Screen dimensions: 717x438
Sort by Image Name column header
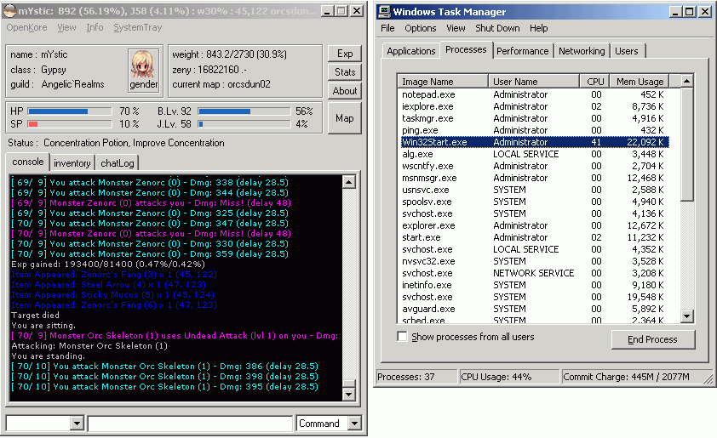[x=443, y=82]
